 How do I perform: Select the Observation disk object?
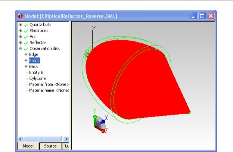pyautogui.click(x=44, y=49)
